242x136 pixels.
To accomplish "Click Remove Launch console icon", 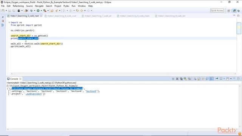I will point(177,79).
